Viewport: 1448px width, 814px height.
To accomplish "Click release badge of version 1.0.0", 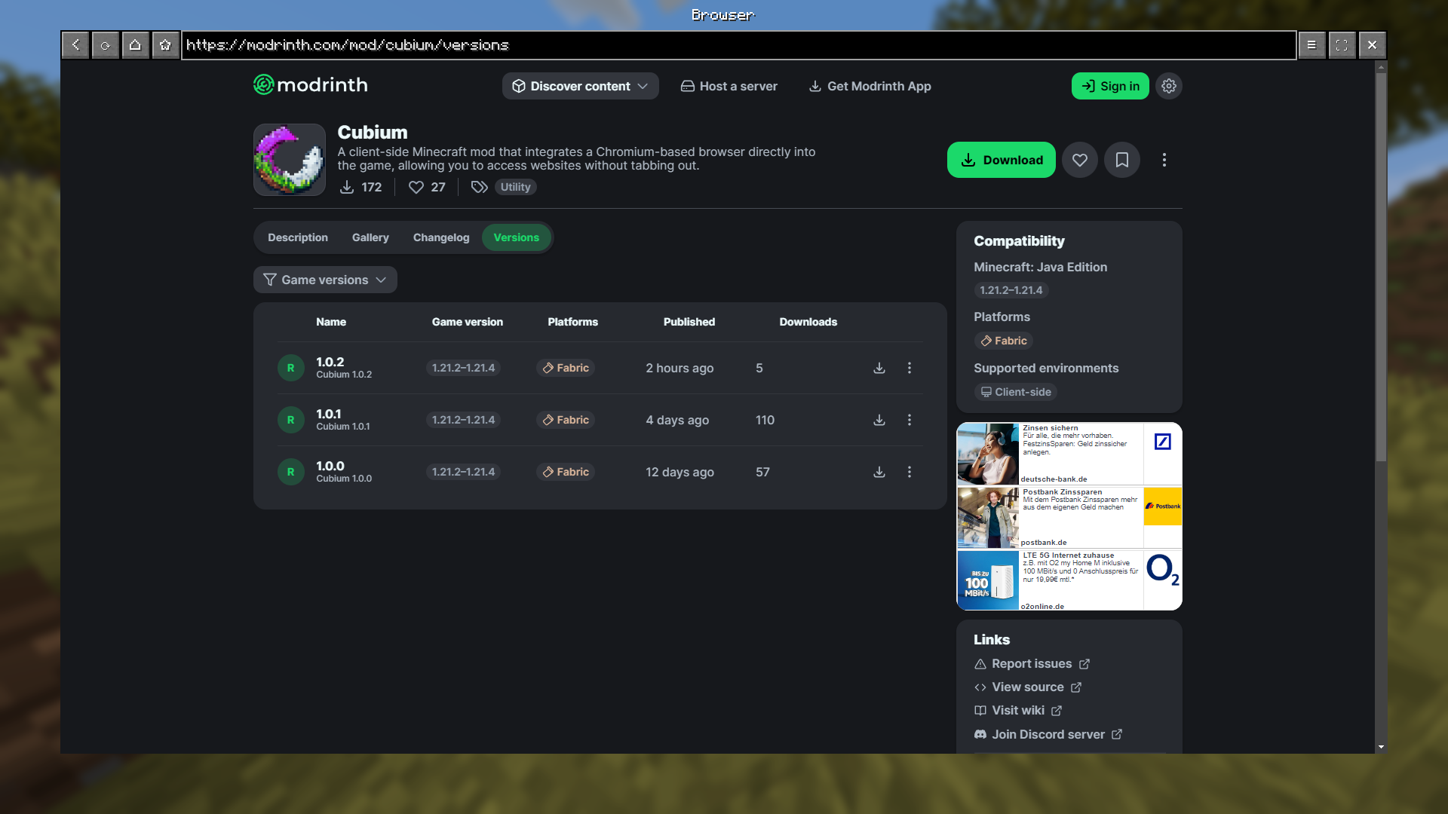I will (x=290, y=472).
